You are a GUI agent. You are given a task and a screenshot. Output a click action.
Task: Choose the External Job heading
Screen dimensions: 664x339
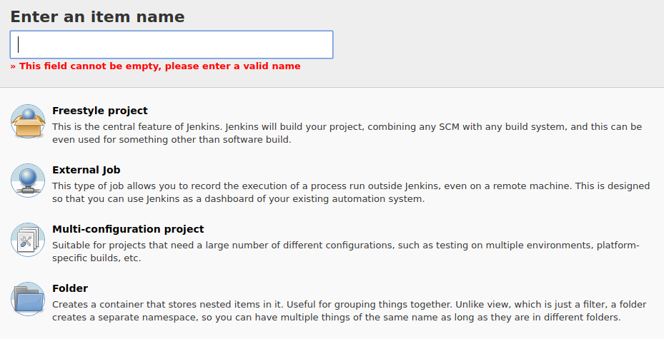[86, 170]
